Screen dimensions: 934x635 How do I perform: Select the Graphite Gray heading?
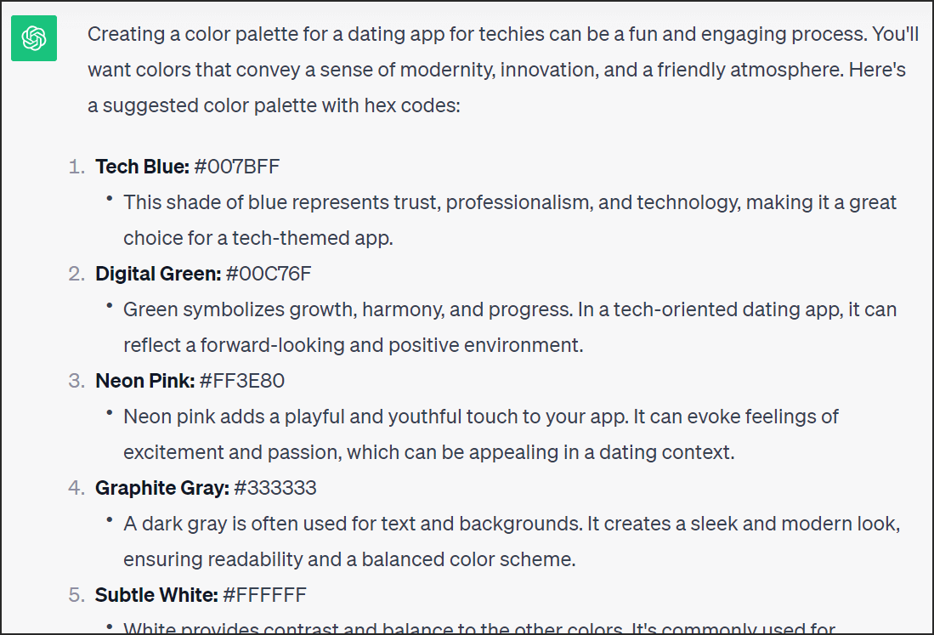click(162, 488)
